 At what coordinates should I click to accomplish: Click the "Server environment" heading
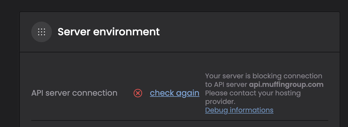coord(109,32)
